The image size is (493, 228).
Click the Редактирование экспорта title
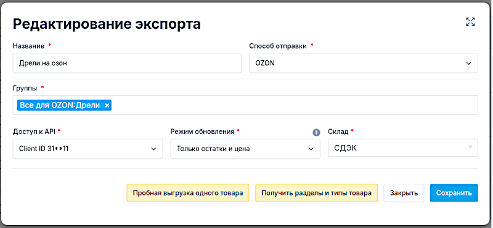[x=107, y=24]
